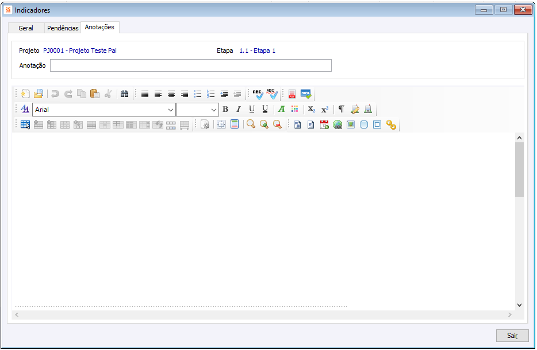Toggle the numbered list
This screenshot has height=350, width=537.
click(210, 94)
